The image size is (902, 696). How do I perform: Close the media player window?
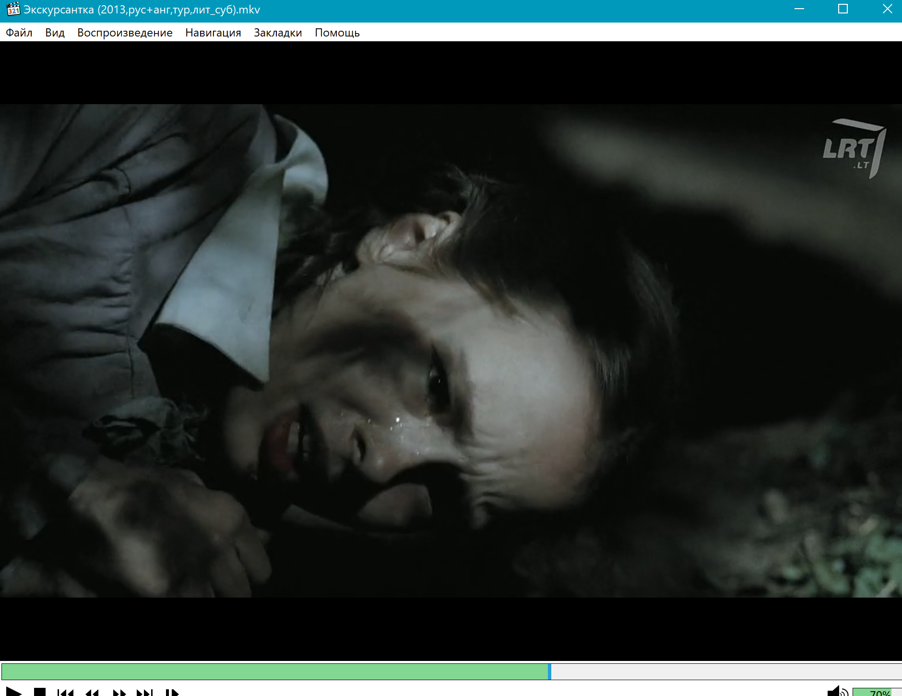pos(887,9)
